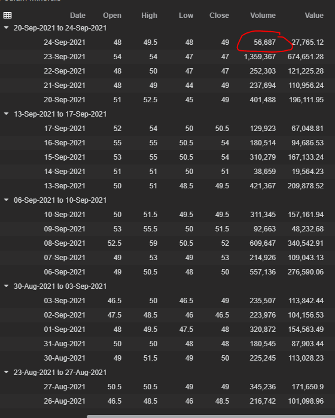Screen dimensions: 335x418
Task: Sort by the Value column header
Action: (x=314, y=16)
